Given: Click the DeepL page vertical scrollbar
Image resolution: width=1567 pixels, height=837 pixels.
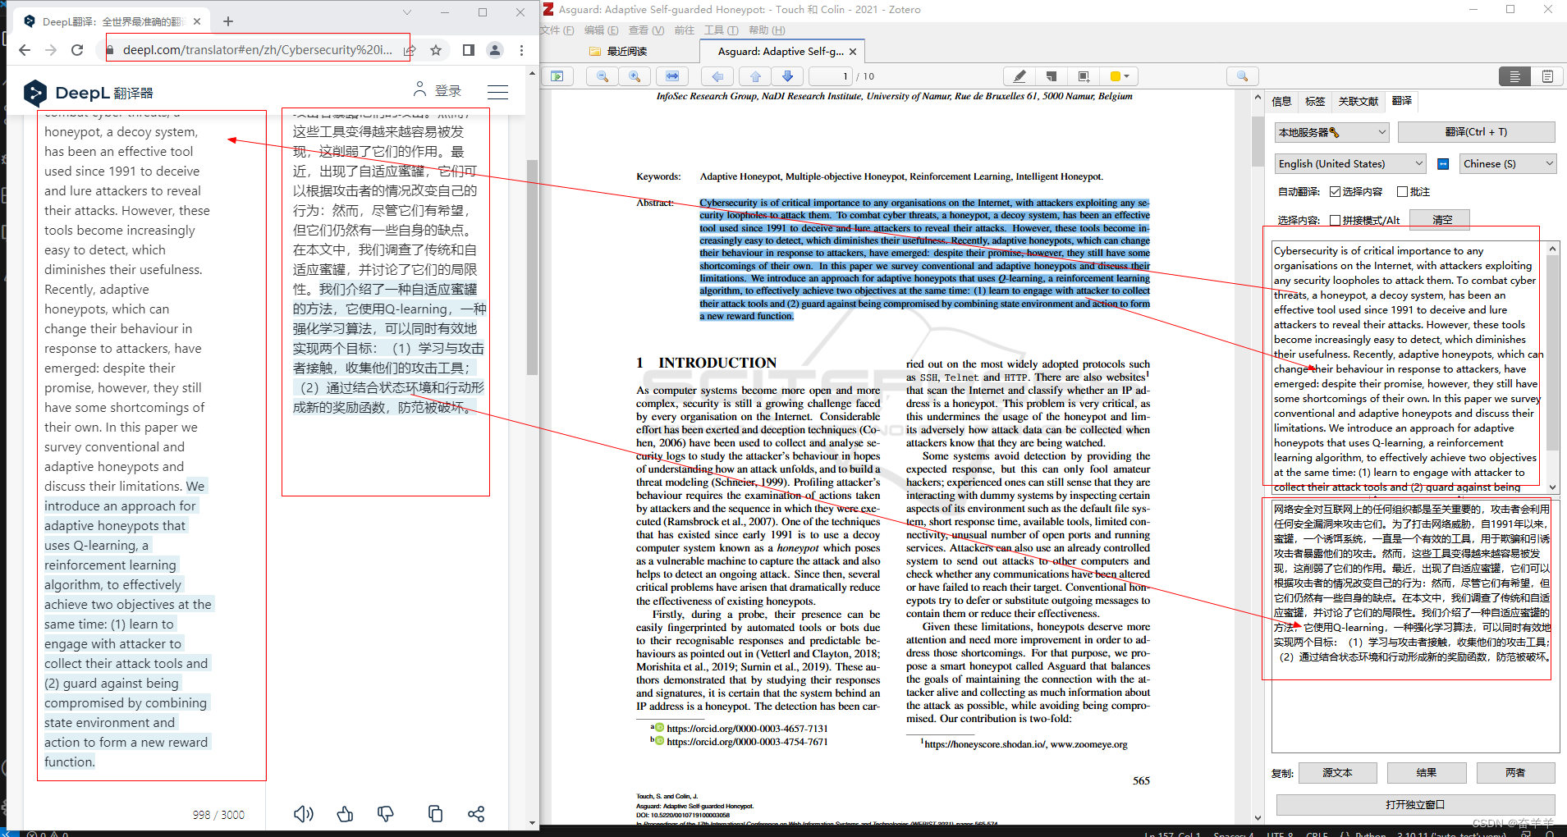Looking at the screenshot, I should pos(532,267).
